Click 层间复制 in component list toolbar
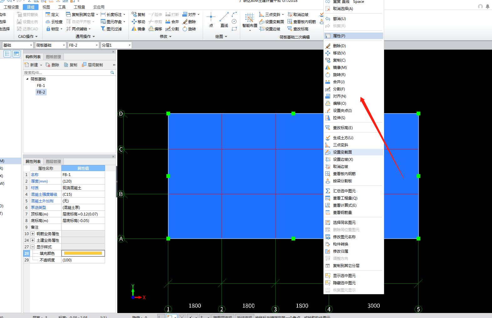 [92, 65]
